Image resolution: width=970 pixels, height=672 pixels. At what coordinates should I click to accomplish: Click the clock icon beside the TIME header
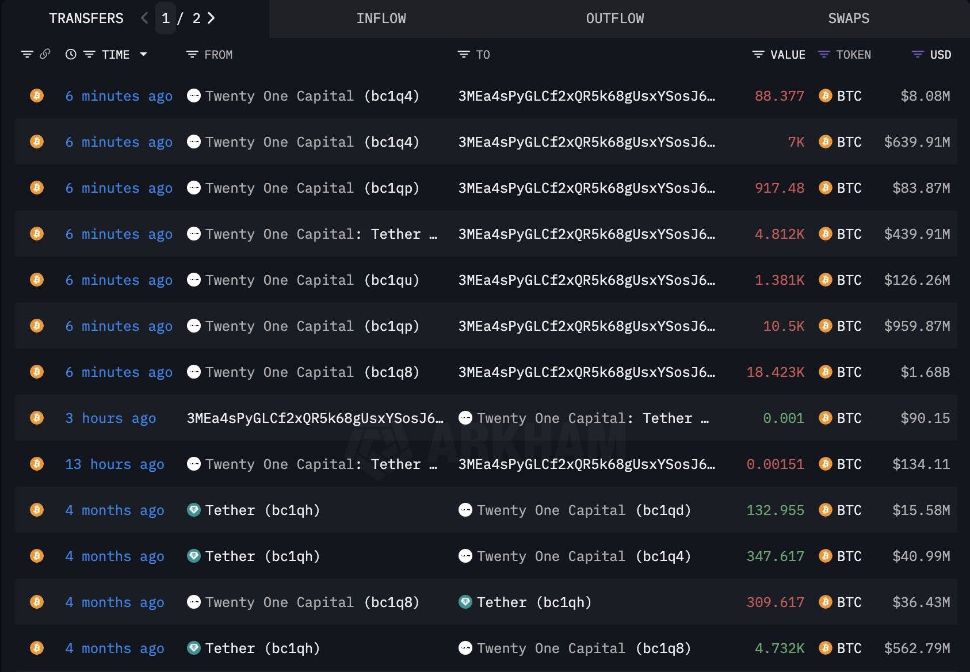point(71,55)
